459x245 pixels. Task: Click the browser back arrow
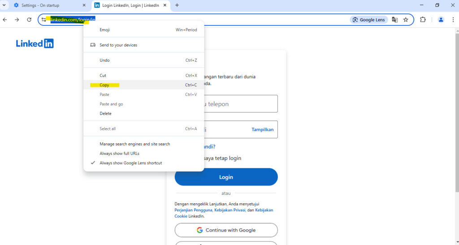5,20
